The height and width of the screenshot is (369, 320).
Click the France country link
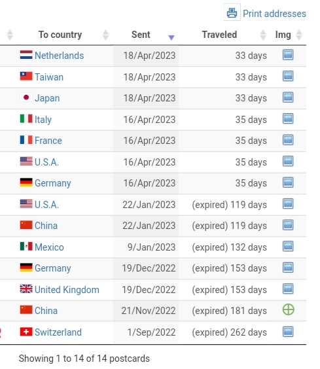click(48, 141)
